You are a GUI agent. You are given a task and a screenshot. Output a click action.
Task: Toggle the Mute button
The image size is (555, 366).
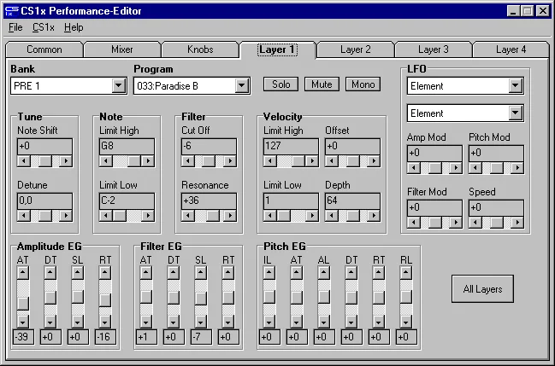pyautogui.click(x=322, y=84)
